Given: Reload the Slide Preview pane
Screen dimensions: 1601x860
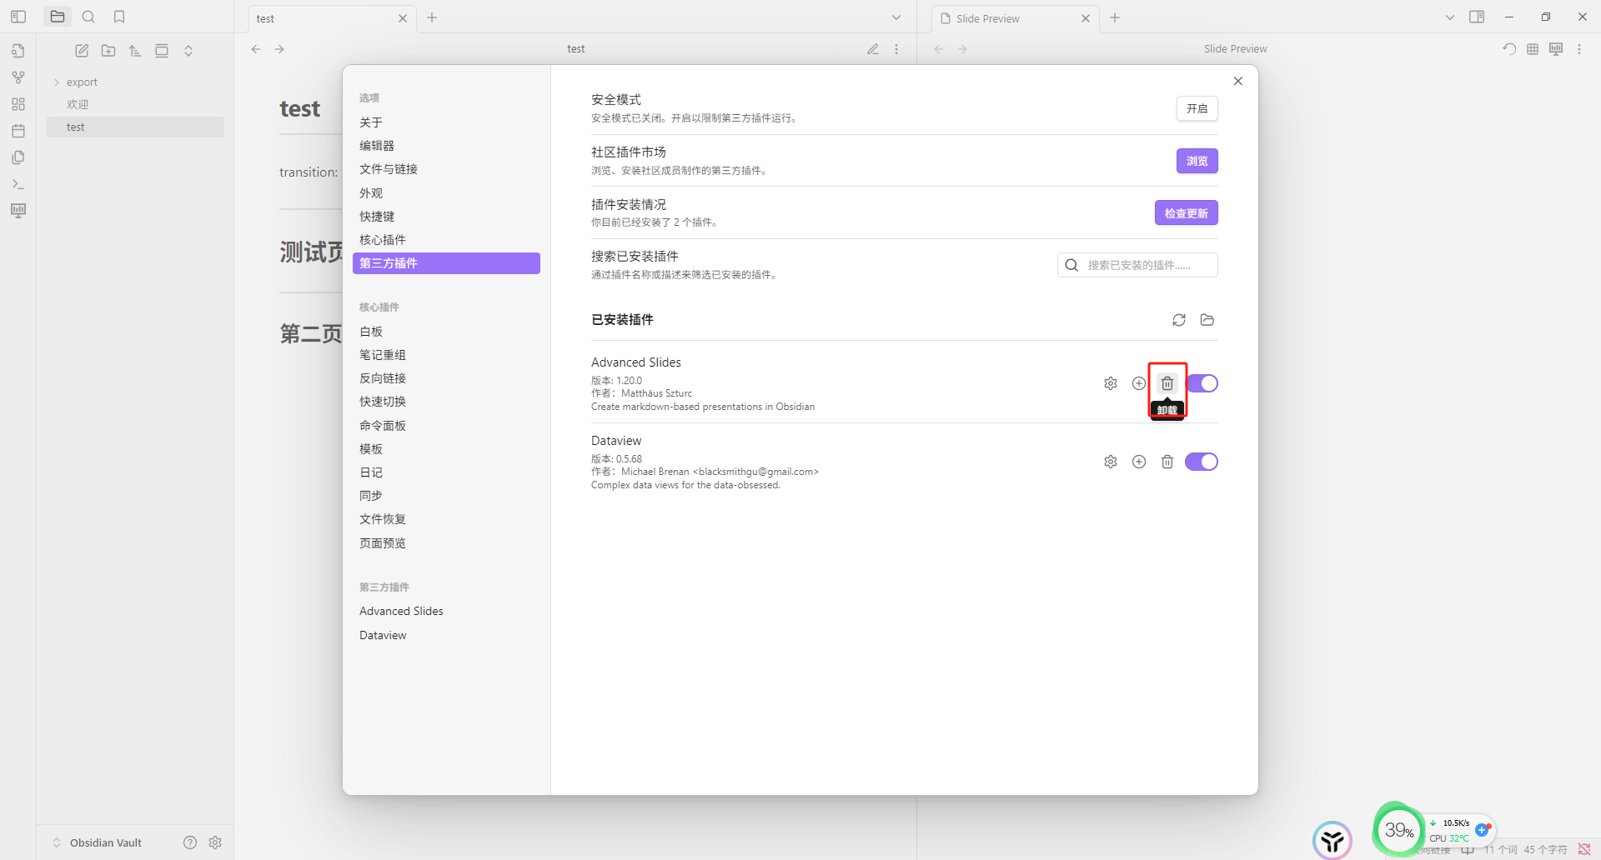Looking at the screenshot, I should [x=1508, y=48].
